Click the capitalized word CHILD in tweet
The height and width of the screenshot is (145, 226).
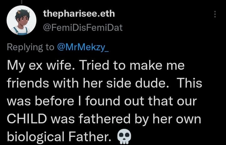click(27, 119)
